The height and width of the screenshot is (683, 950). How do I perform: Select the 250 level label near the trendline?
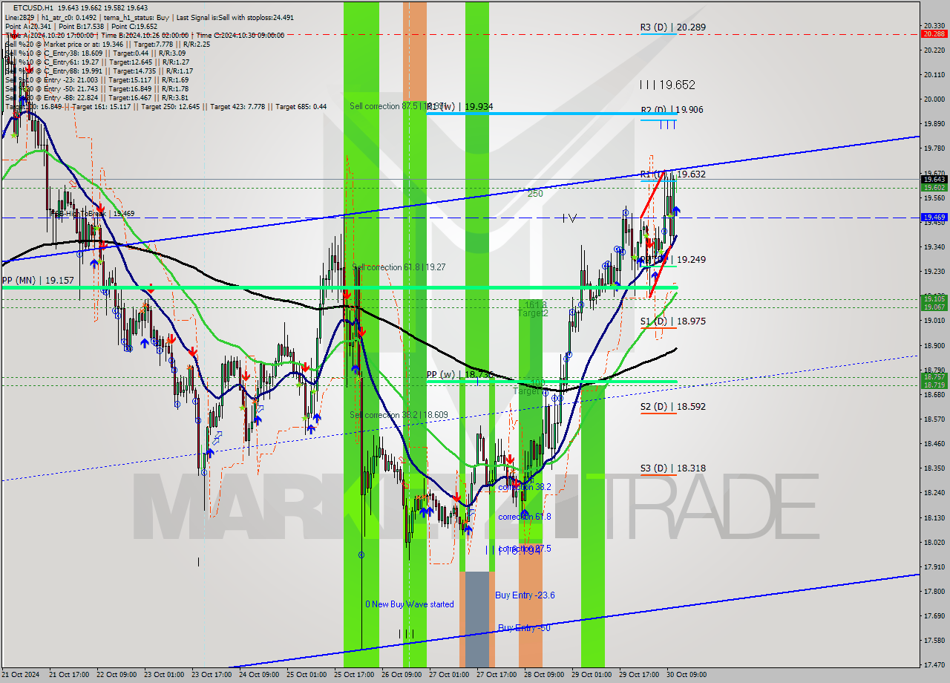(x=535, y=193)
